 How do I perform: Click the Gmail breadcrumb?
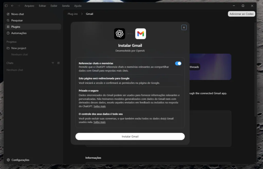click(89, 14)
